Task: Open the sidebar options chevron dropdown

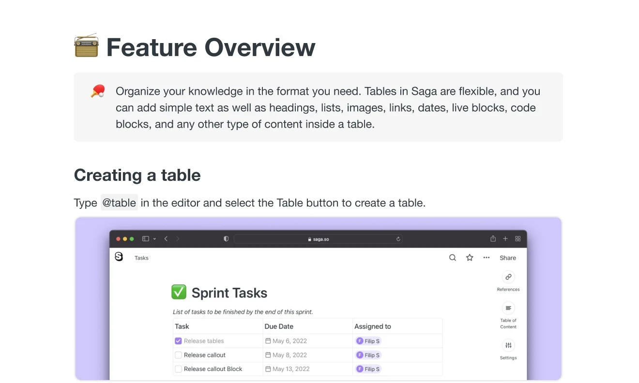Action: click(x=154, y=239)
